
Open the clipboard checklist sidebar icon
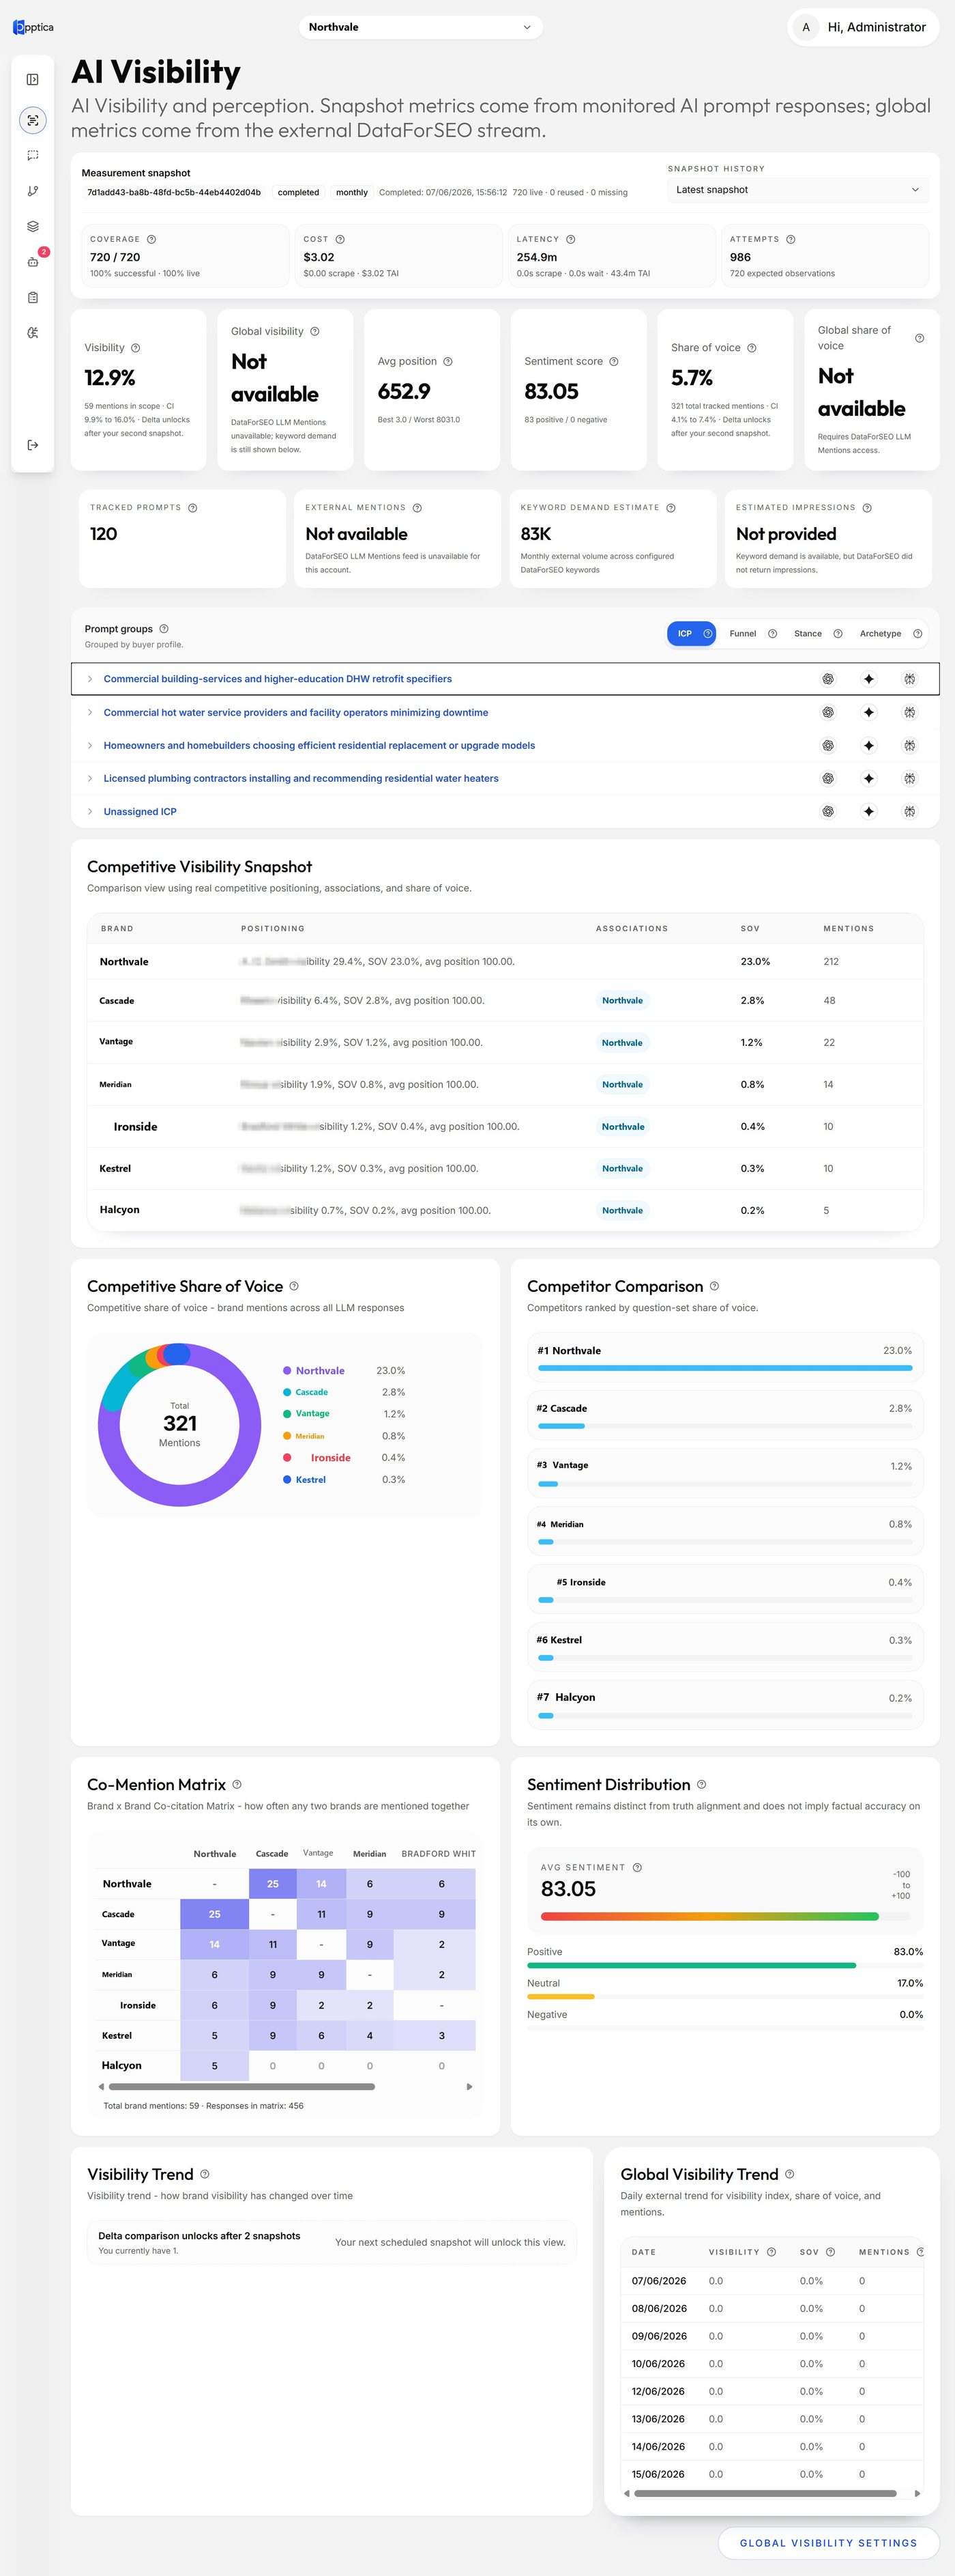point(33,297)
